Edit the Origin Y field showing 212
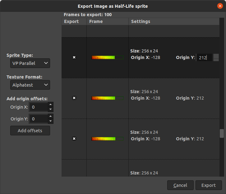 (204, 57)
